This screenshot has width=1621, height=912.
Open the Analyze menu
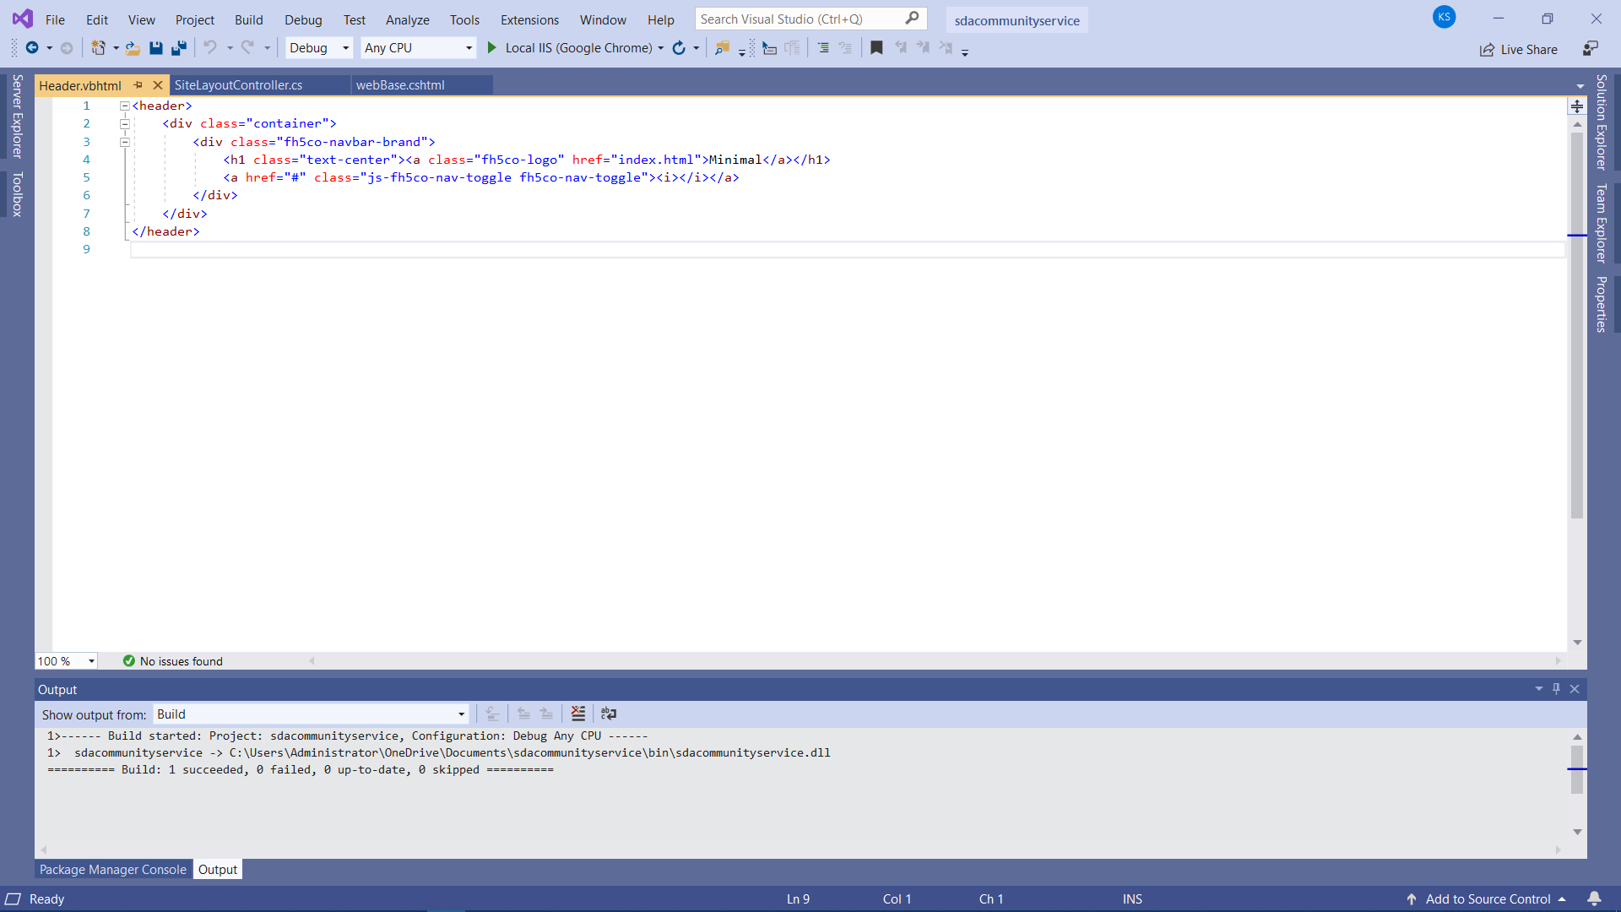(408, 19)
